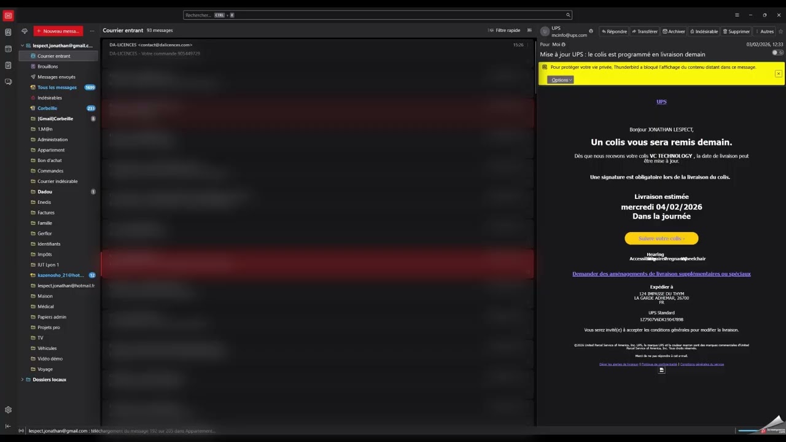
Task: Expand Dossiers locaux folder tree
Action: point(23,379)
